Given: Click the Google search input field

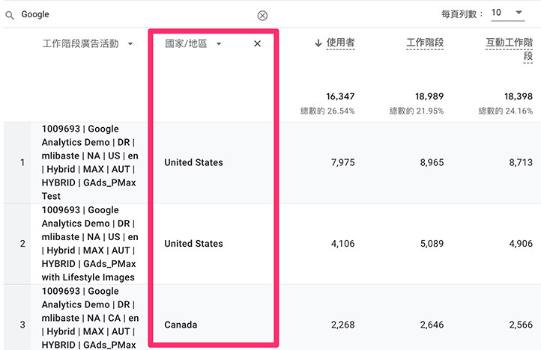Looking at the screenshot, I should click(x=135, y=15).
